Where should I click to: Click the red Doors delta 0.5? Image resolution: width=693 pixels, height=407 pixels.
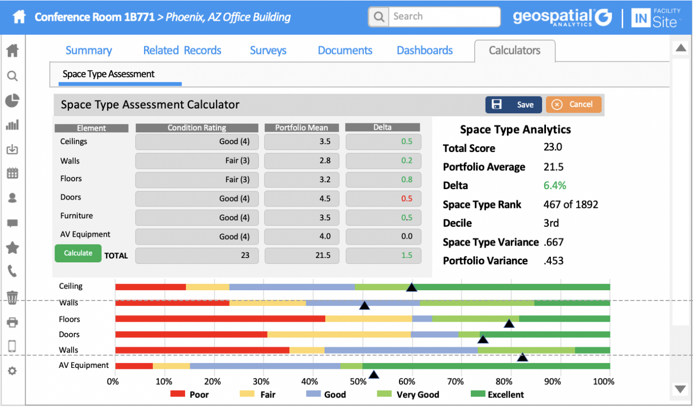407,199
